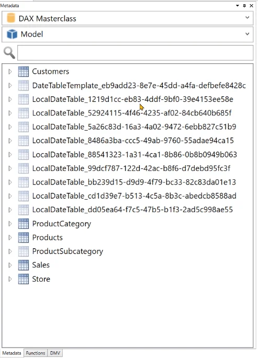Open the DAX Masterclass database dropdown
258x358 pixels.
click(x=247, y=18)
